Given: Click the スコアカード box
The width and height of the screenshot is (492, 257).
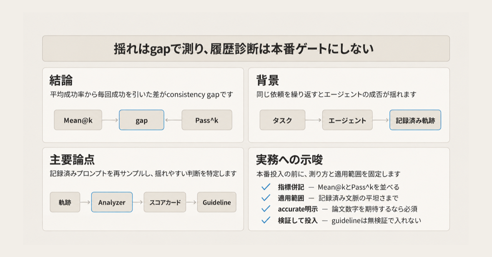Looking at the screenshot, I should (165, 202).
